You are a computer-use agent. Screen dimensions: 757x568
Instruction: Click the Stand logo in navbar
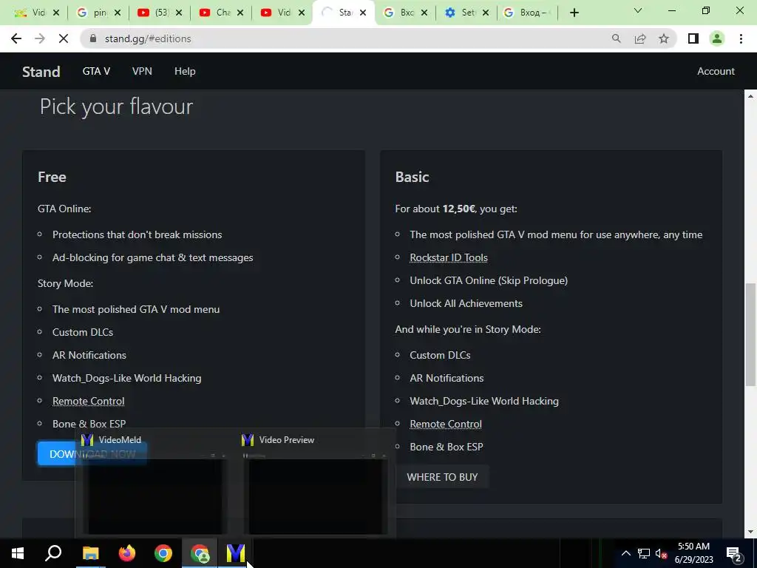[41, 72]
